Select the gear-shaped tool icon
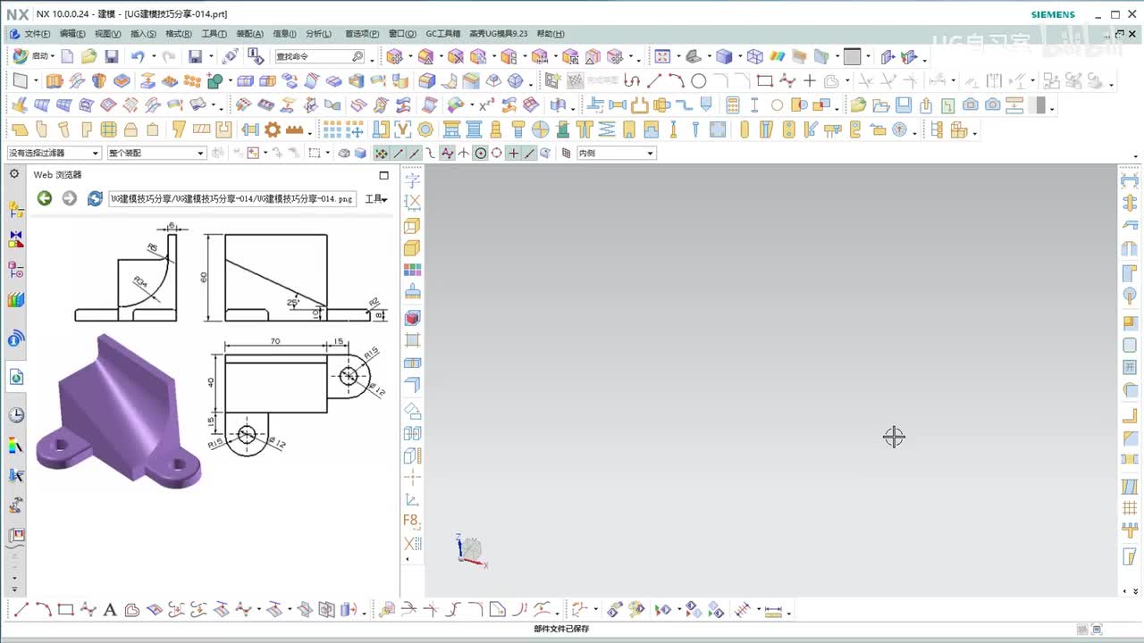This screenshot has width=1144, height=643. point(273,129)
